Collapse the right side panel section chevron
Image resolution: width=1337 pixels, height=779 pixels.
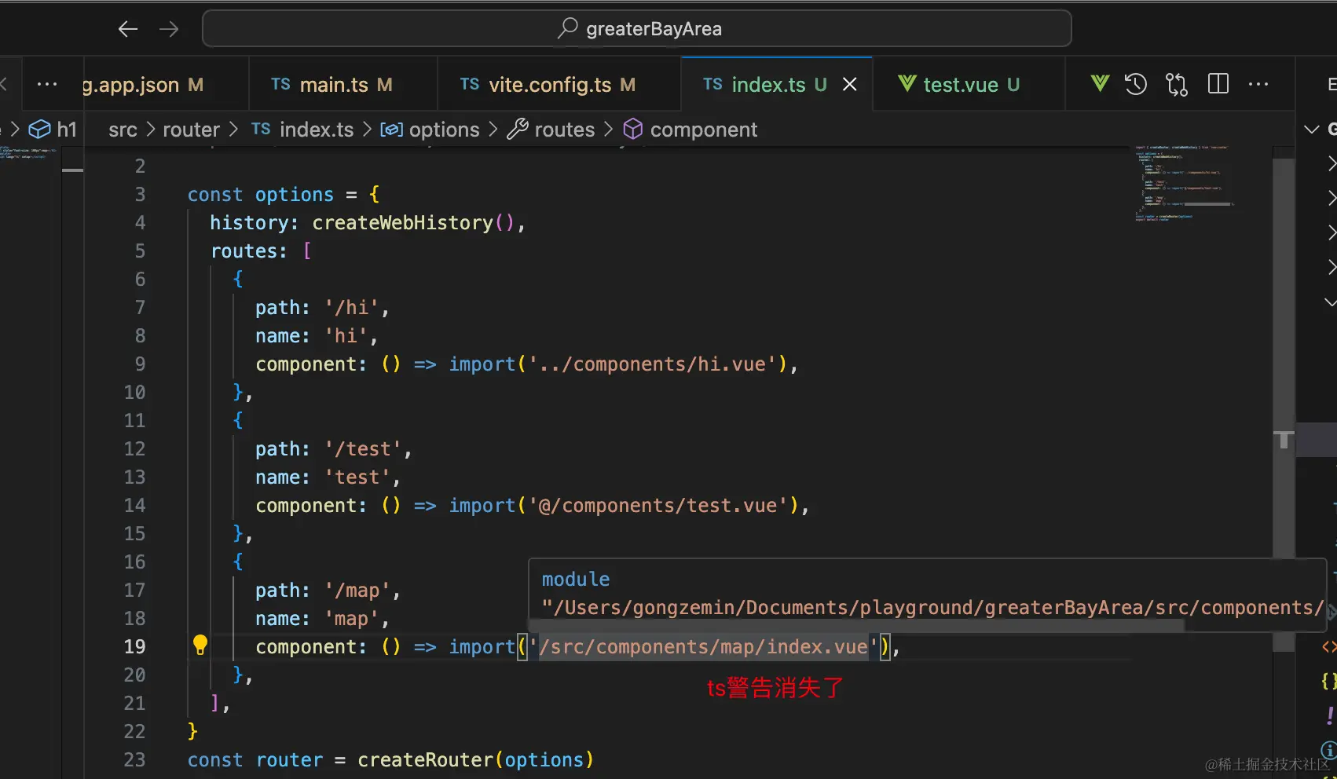click(1311, 130)
